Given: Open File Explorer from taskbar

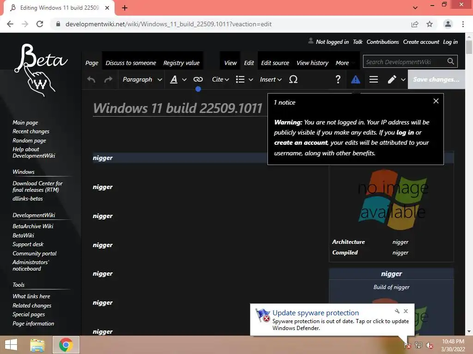Looking at the screenshot, I should [37, 345].
